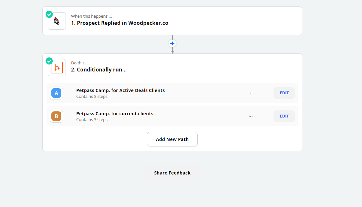The image size is (362, 207).
Task: Click the blue plus to add a step
Action: 172,43
